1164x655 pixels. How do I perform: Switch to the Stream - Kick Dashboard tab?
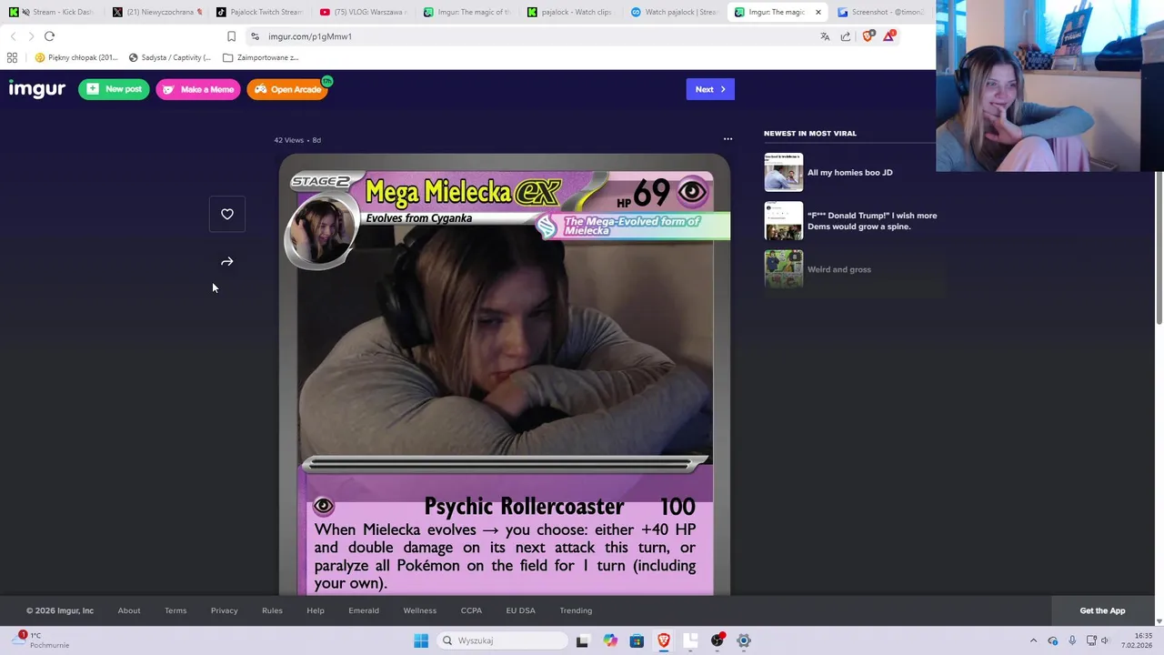51,12
